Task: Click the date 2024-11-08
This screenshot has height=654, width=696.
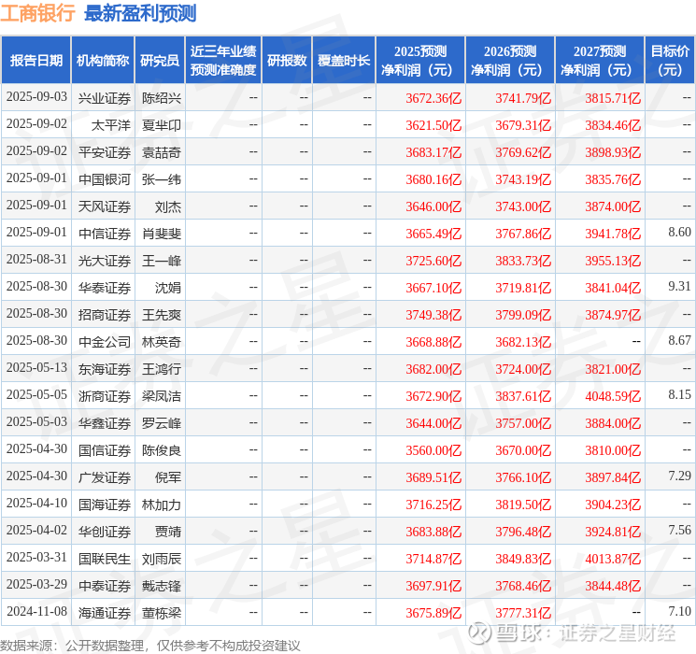Action: coord(36,611)
